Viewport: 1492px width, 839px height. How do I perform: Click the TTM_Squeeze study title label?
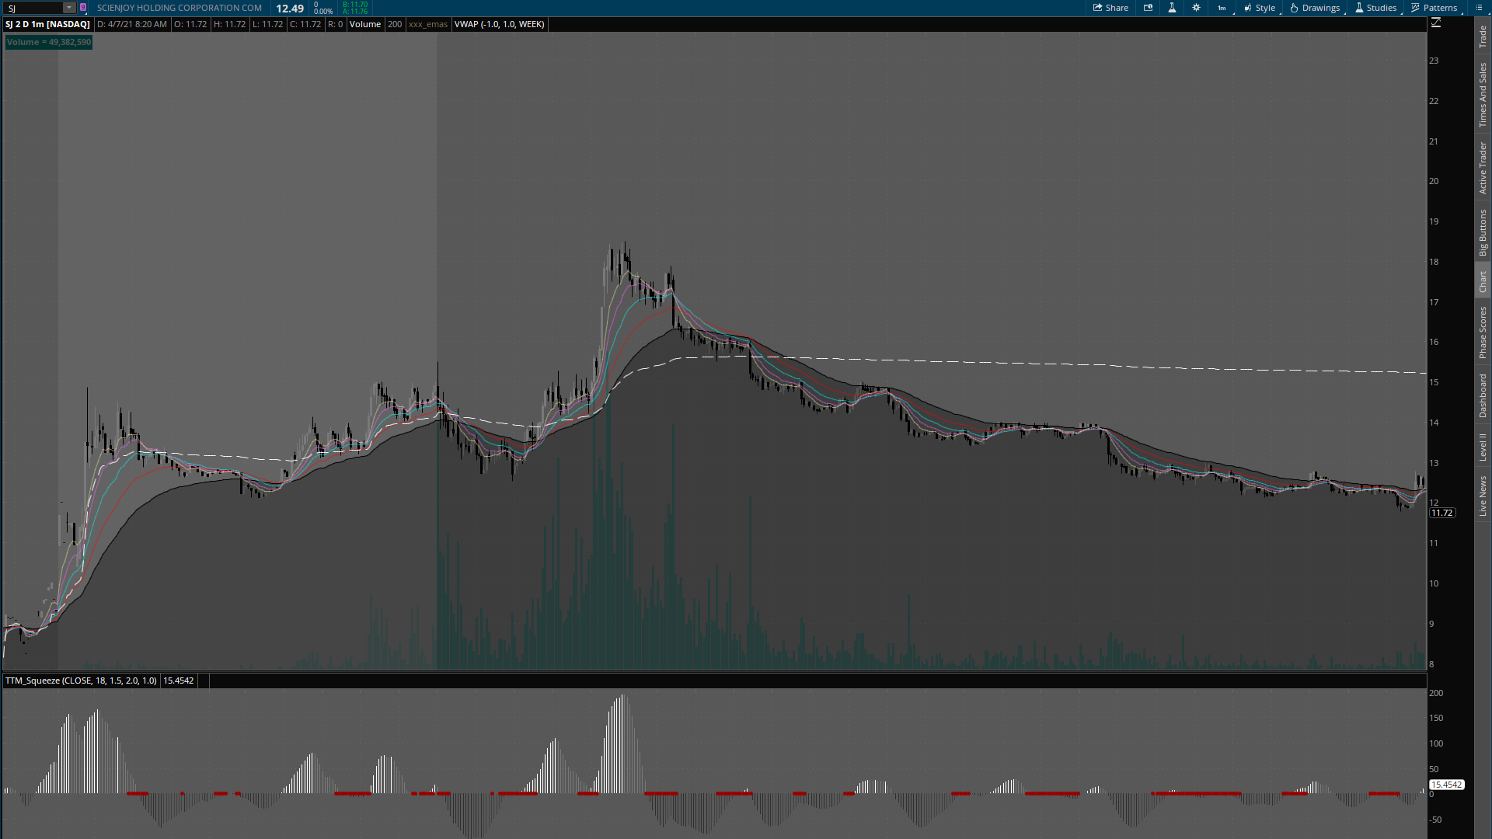pyautogui.click(x=81, y=681)
